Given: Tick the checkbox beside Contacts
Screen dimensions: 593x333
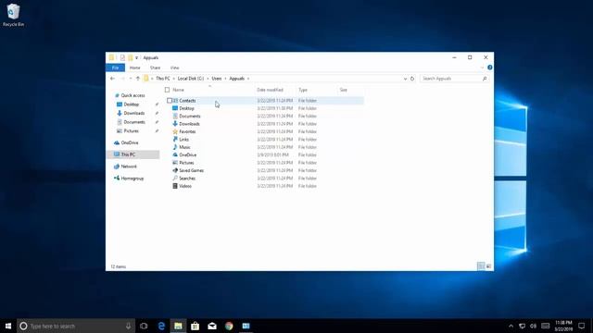Looking at the screenshot, I should tap(170, 101).
